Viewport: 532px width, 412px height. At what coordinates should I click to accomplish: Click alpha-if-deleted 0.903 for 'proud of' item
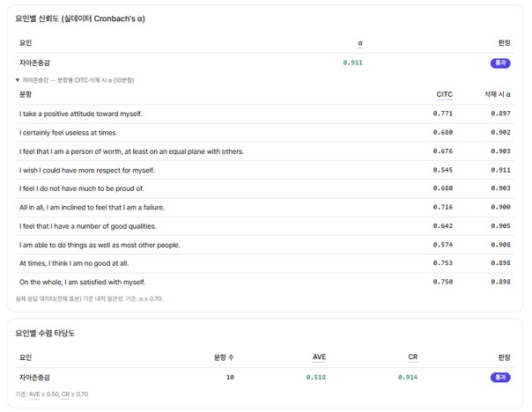(x=500, y=188)
